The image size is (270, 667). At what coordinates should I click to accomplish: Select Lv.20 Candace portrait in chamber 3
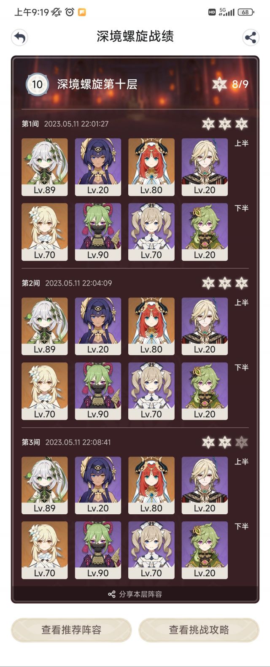pyautogui.click(x=98, y=485)
